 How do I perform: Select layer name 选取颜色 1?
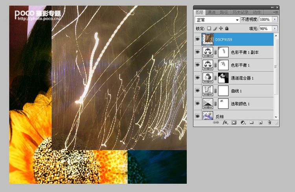240,104
